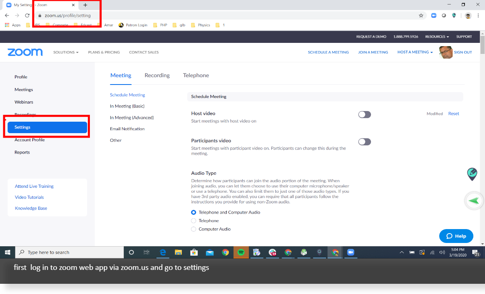
Task: Select the Telephone only audio option
Action: (x=194, y=221)
